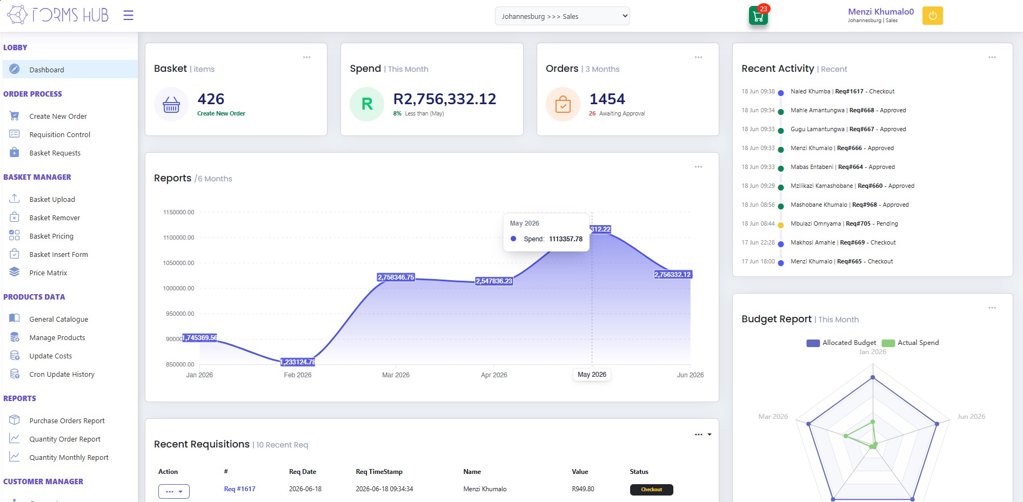The width and height of the screenshot is (1023, 502).
Task: Open Requisition Control
Action: 60,134
